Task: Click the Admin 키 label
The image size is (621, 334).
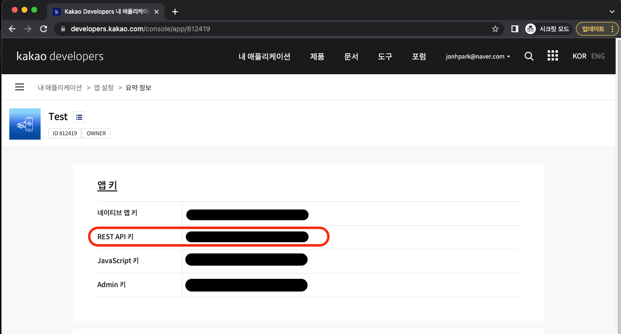Action: 111,285
